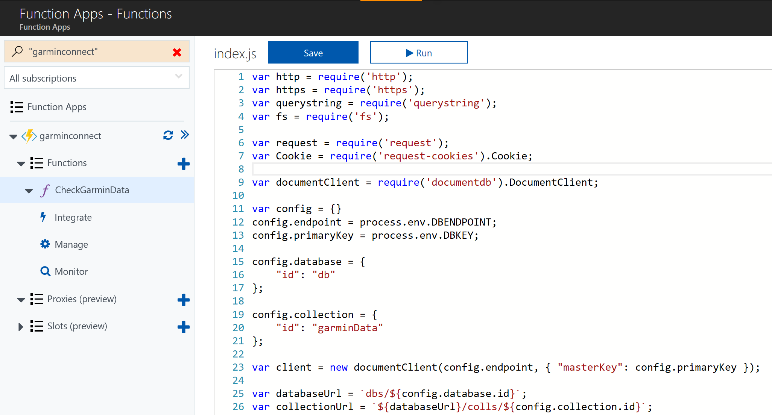The image size is (772, 415).
Task: Open Slots (preview) item
Action: [77, 326]
